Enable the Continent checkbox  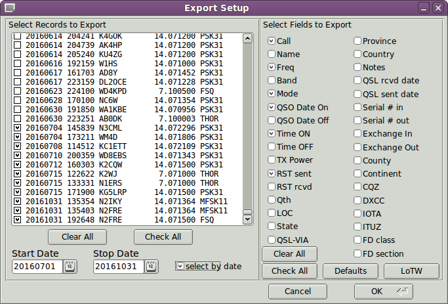point(357,173)
